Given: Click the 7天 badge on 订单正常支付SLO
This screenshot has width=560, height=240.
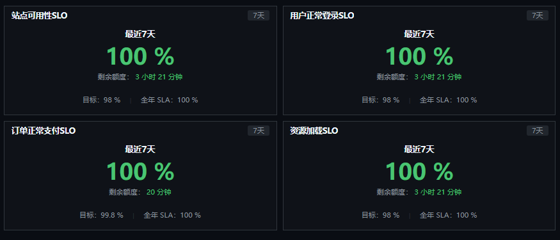Looking at the screenshot, I should pos(258,131).
